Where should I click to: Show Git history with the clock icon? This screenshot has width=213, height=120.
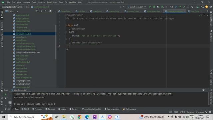188,7
